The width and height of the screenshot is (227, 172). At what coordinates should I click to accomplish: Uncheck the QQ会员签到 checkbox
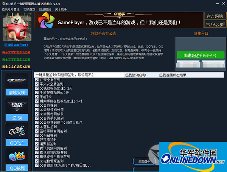(37, 106)
